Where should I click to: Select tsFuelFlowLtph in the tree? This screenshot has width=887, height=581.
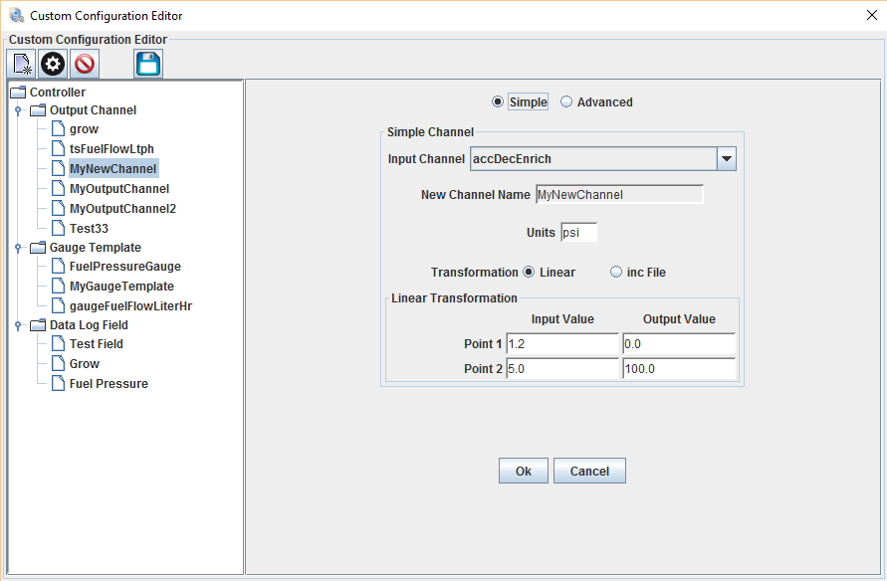[111, 149]
